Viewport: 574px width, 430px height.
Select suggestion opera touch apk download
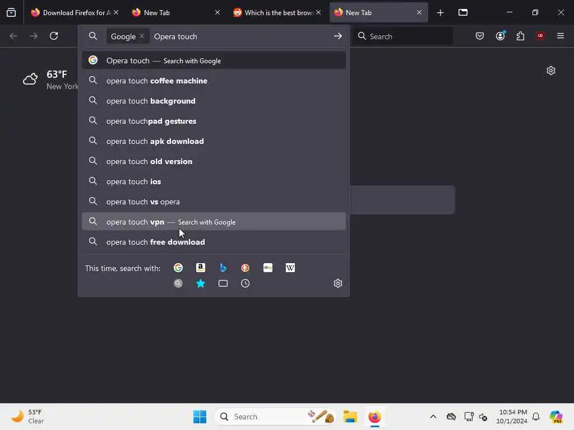[214, 141]
